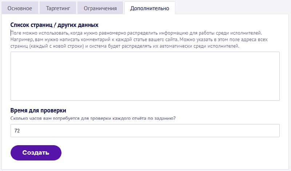This screenshot has width=291, height=171.
Task: Focus the empty pages list text area
Action: pos(145,76)
